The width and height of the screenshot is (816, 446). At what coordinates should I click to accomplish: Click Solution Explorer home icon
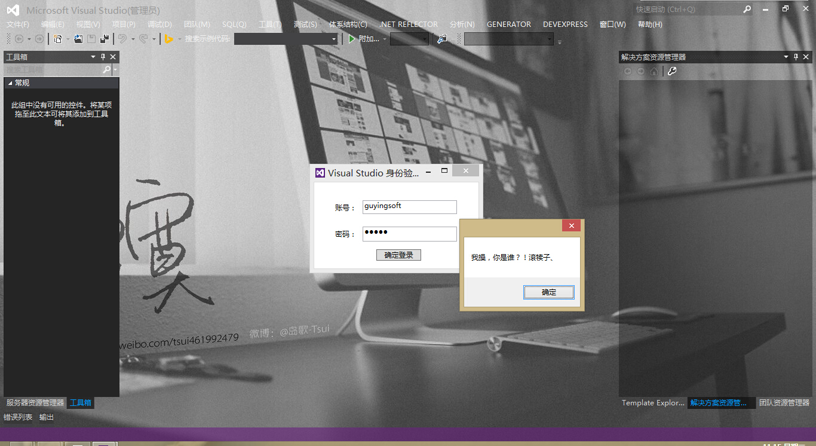[654, 71]
